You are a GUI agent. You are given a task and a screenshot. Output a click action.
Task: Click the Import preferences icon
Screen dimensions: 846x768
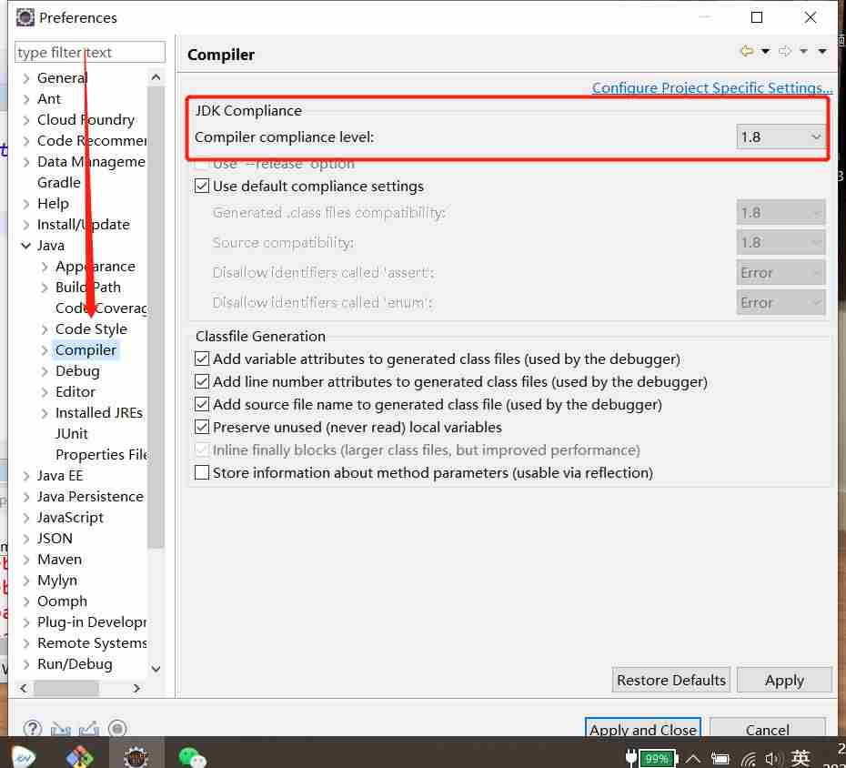click(x=60, y=729)
